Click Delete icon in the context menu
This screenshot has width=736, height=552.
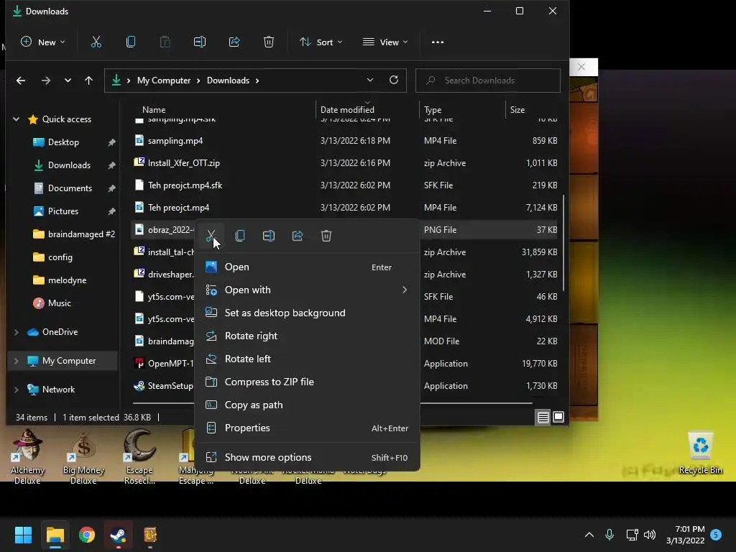pos(326,236)
